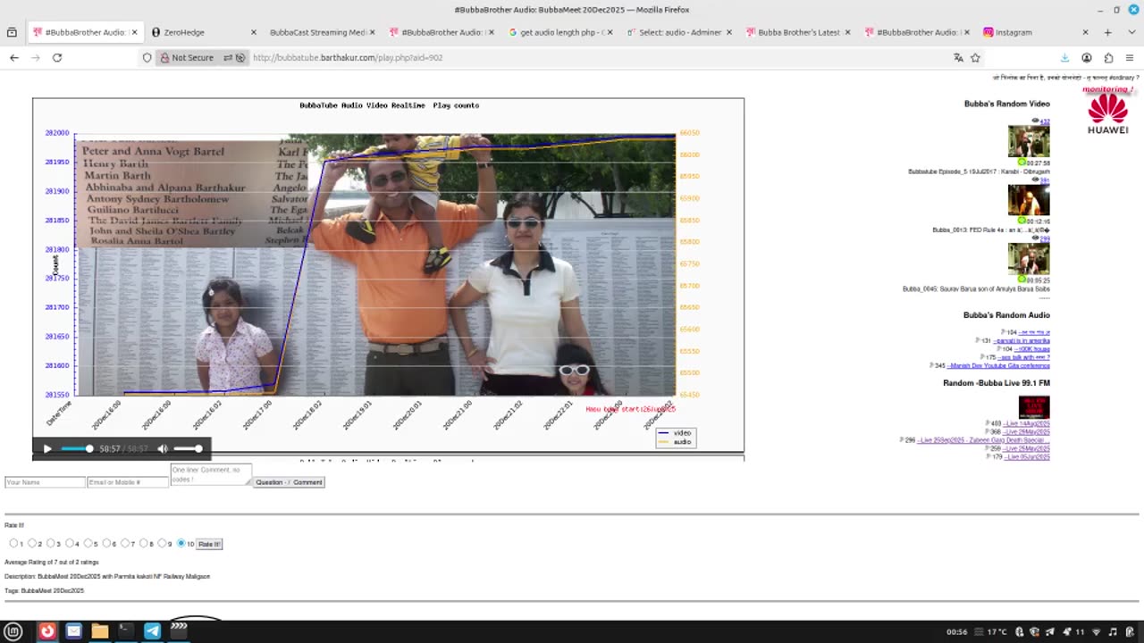Open the mail app in taskbar

pos(73,631)
